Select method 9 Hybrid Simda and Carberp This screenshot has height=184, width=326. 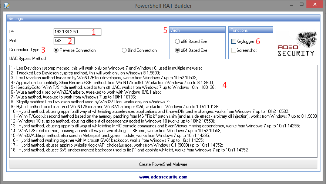tap(115, 107)
